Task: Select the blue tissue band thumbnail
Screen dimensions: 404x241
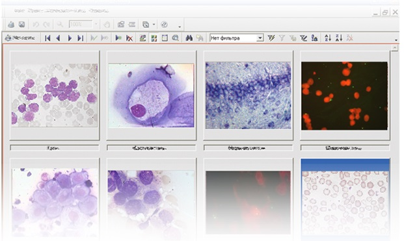Action: (248, 95)
